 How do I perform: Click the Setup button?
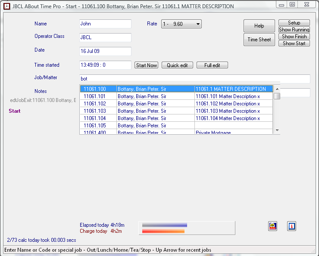tap(294, 23)
